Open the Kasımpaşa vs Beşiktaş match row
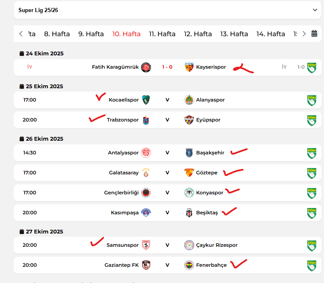This screenshot has height=283, width=324. click(x=167, y=213)
